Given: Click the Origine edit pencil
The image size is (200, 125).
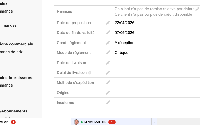Looking at the screenshot, I should tap(108, 92).
